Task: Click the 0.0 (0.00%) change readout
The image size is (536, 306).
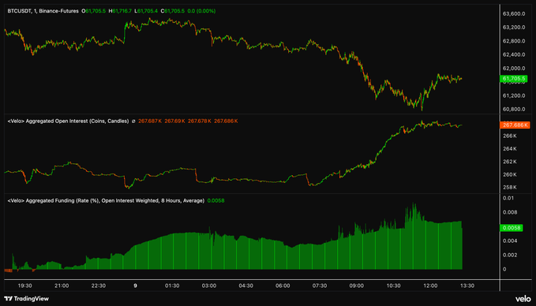Action: [x=201, y=11]
